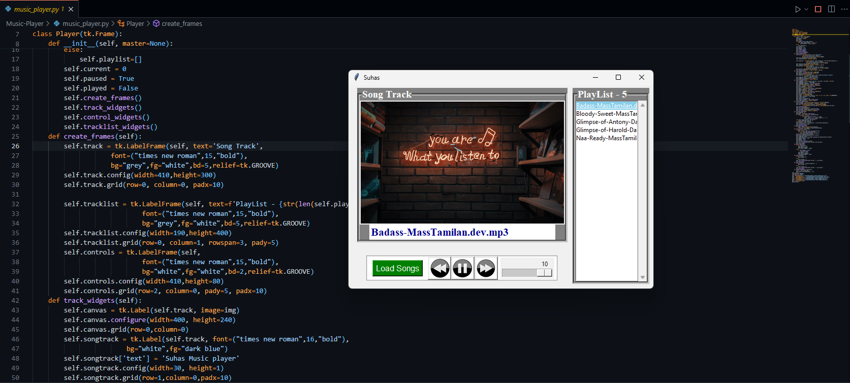
Task: Split the editor with layout icon
Action: [x=831, y=9]
